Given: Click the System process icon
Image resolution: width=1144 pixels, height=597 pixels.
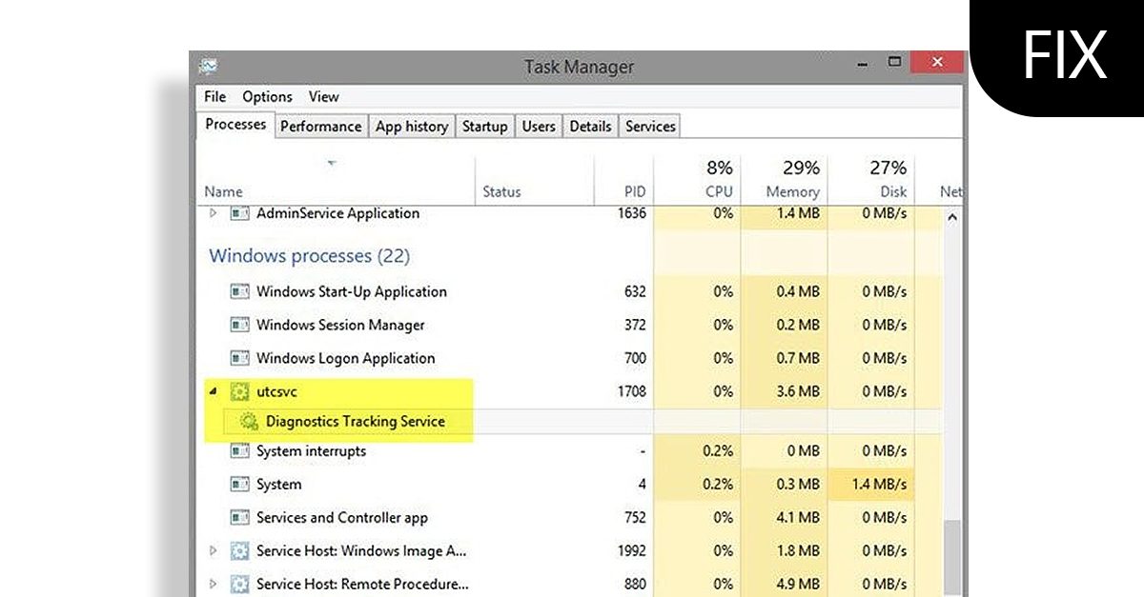Looking at the screenshot, I should [x=240, y=484].
